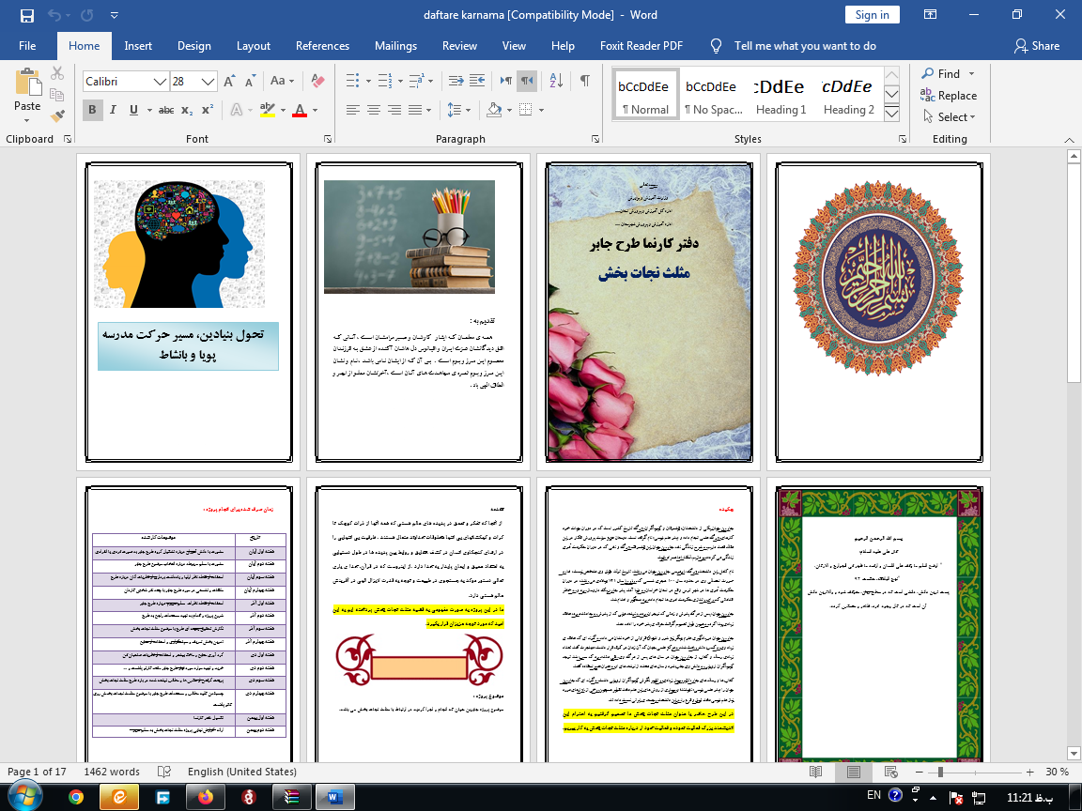Click the Save icon in title bar
Viewport: 1082px width, 811px height.
[x=26, y=15]
